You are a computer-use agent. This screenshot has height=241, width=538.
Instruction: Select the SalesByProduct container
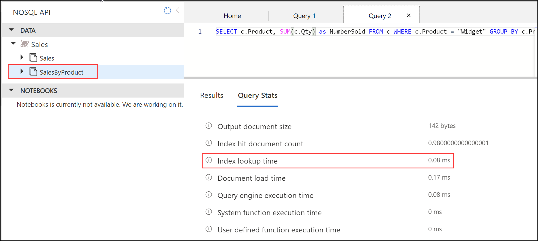coord(62,72)
